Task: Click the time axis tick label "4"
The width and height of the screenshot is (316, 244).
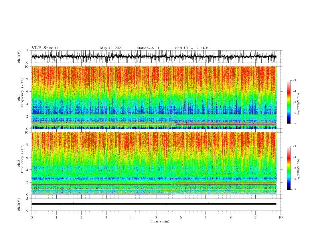Action: coord(131,217)
